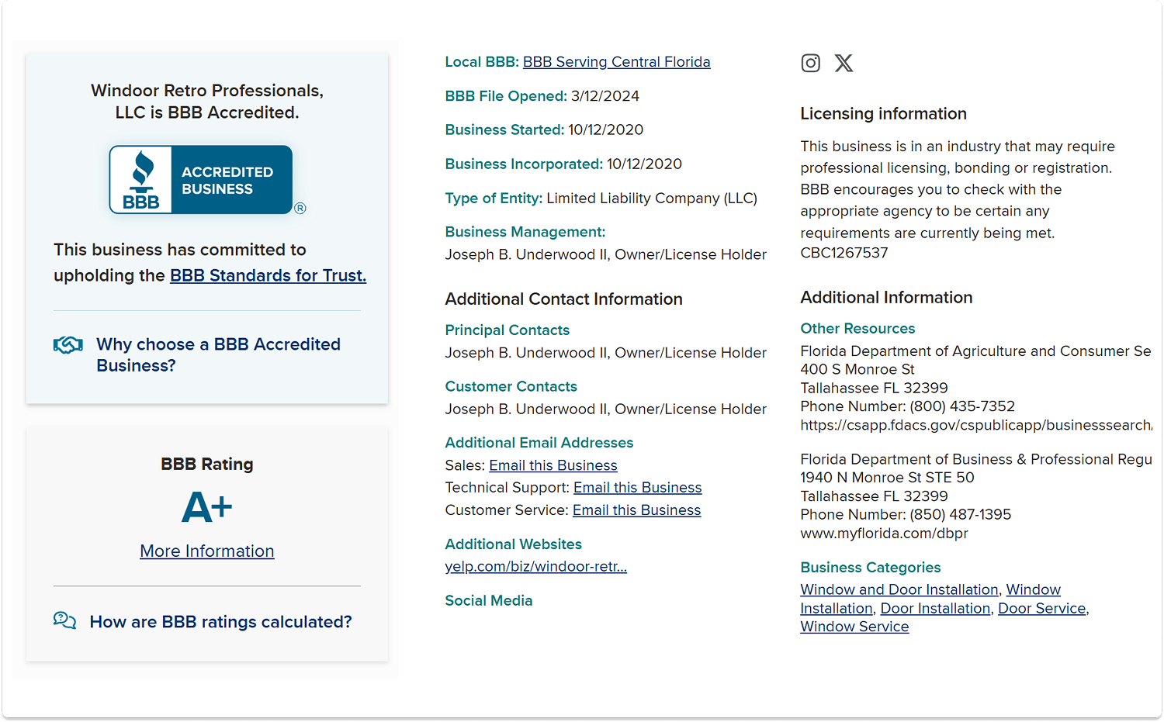Go to the Window Service category

(854, 627)
